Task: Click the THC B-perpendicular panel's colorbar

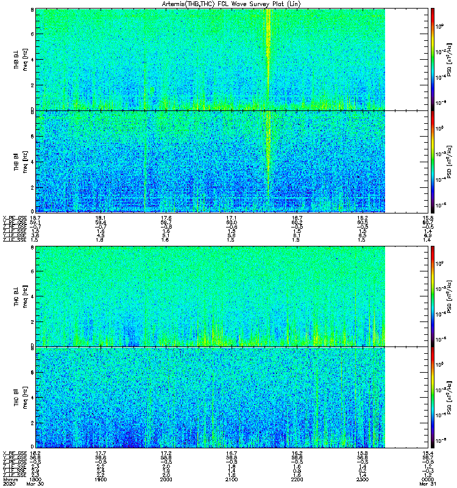Action: (433, 296)
